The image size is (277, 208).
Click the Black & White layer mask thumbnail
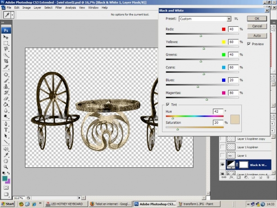tap(244, 165)
